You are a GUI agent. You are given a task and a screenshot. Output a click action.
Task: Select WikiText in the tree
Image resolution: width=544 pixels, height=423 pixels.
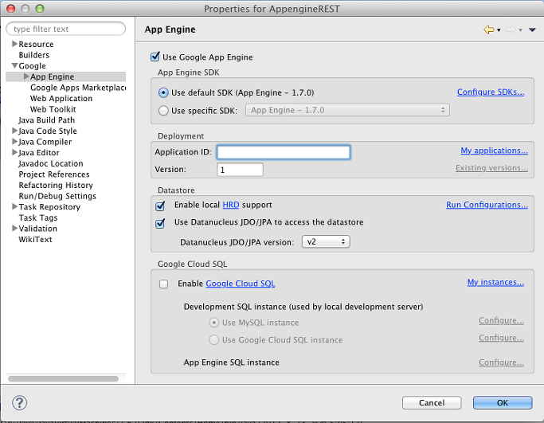tap(35, 240)
